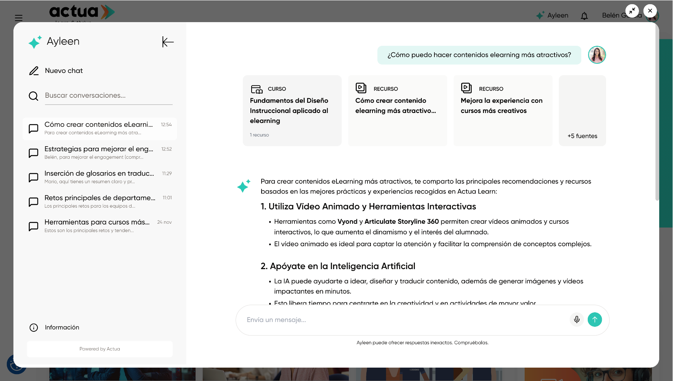Open resource 'Cómo crear contenido elearning más atractivo'
The image size is (673, 381).
point(397,111)
